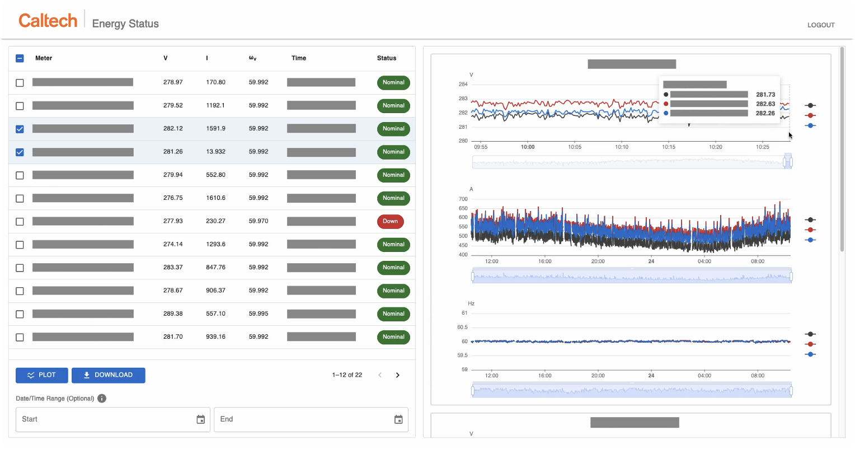
Task: Toggle blue series in frequency chart legend
Action: pos(810,354)
